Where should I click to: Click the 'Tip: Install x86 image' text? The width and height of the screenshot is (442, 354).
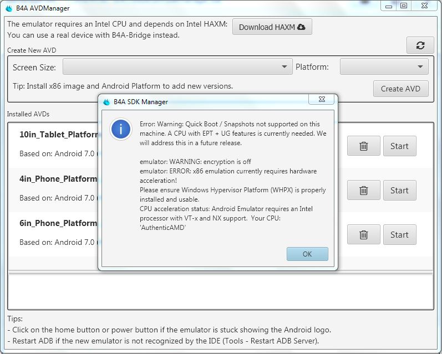pyautogui.click(x=123, y=86)
